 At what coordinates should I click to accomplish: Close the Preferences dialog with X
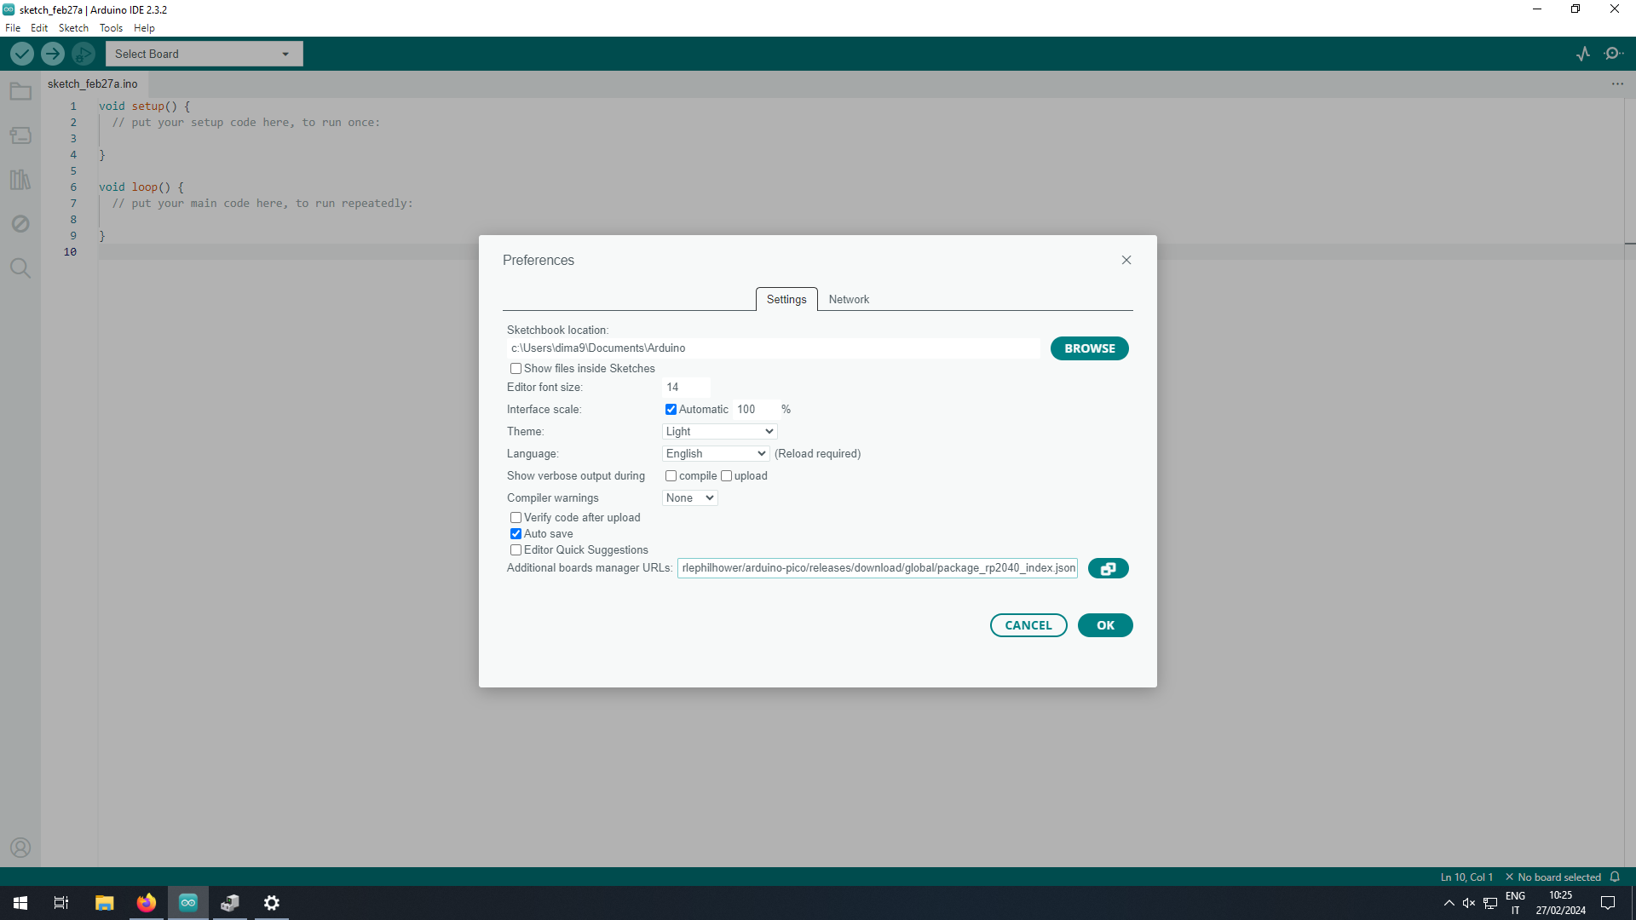[x=1126, y=260]
